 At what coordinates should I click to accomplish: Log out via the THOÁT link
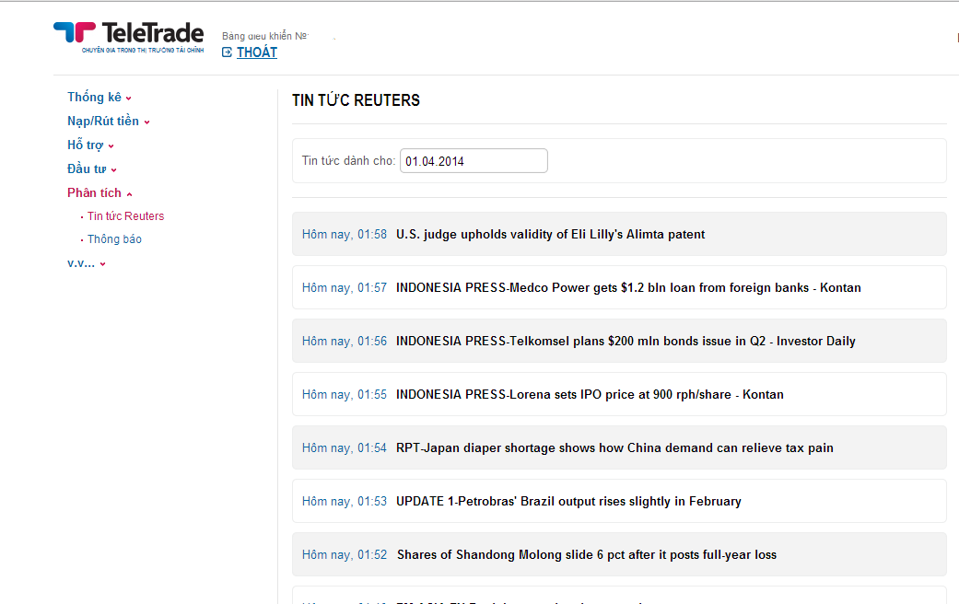coord(256,52)
